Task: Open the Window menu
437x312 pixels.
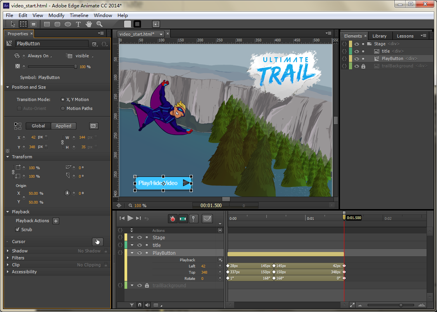Action: (103, 15)
